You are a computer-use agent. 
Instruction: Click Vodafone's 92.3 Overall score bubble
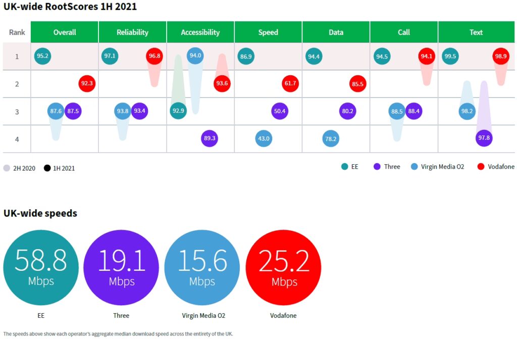tap(87, 84)
